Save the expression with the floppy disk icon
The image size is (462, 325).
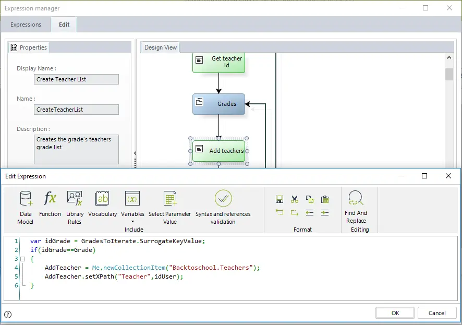[279, 199]
